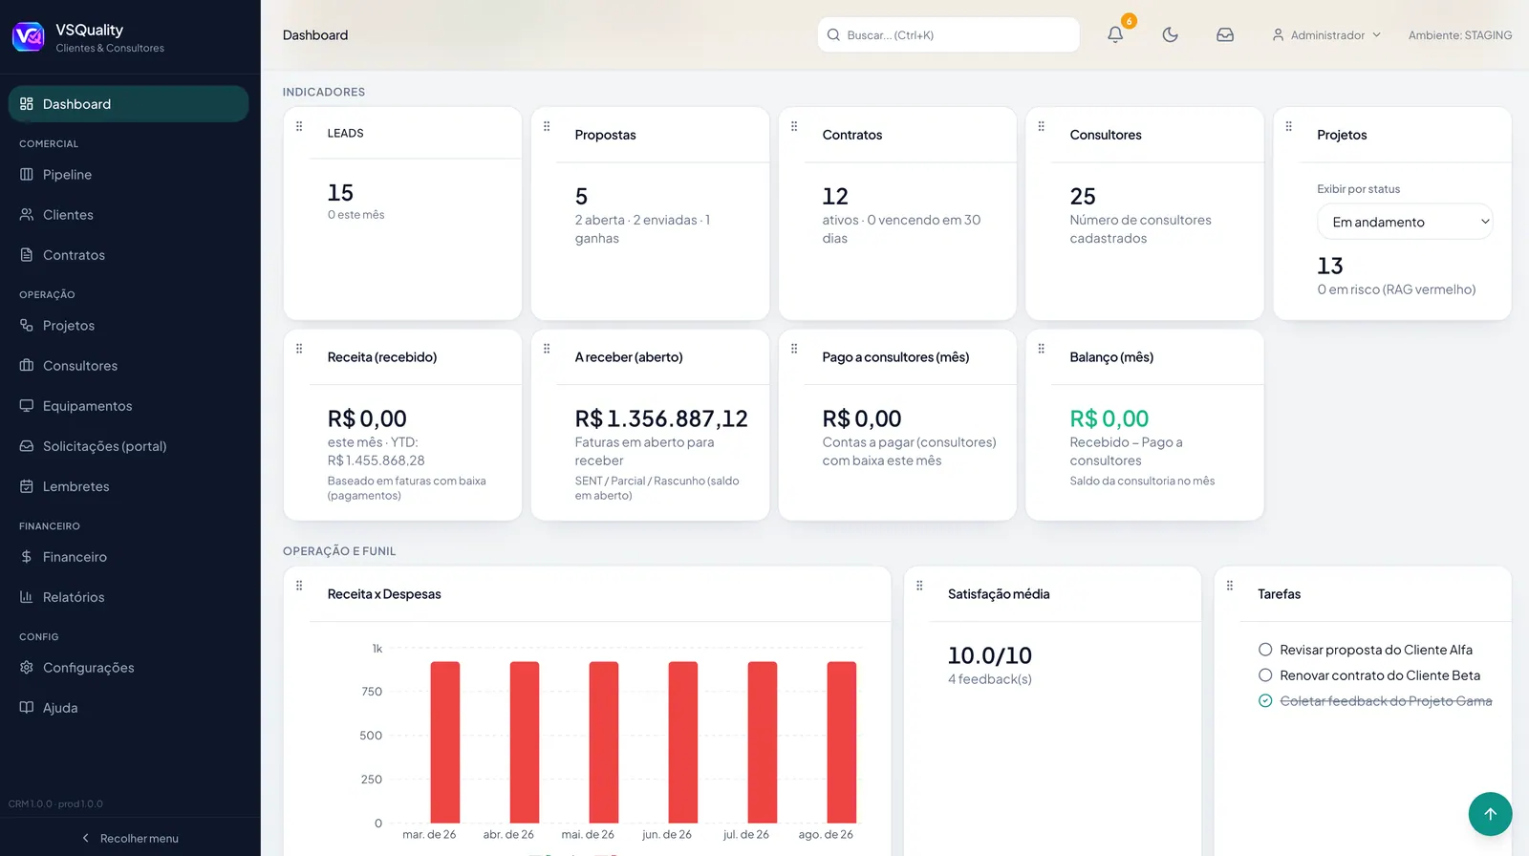Click the green R$ 0,00 balance value

[x=1109, y=418]
